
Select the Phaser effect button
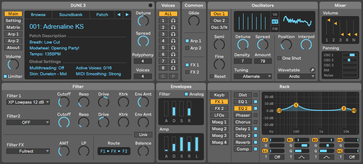click(243, 115)
